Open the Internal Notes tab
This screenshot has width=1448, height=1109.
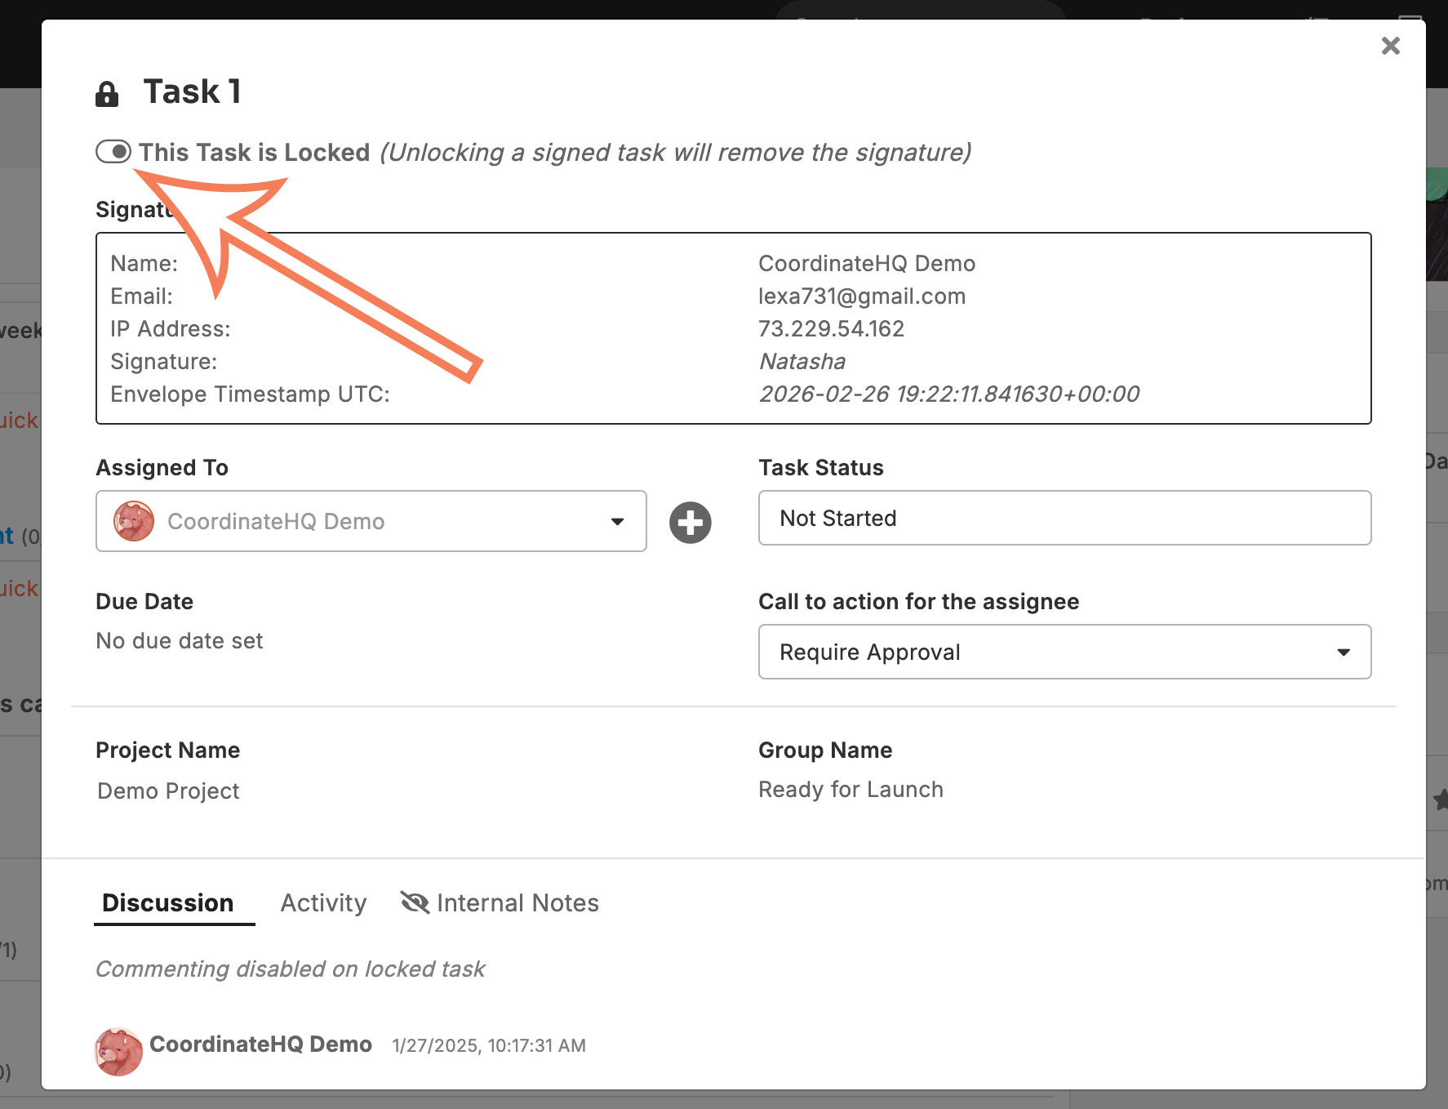click(x=500, y=902)
